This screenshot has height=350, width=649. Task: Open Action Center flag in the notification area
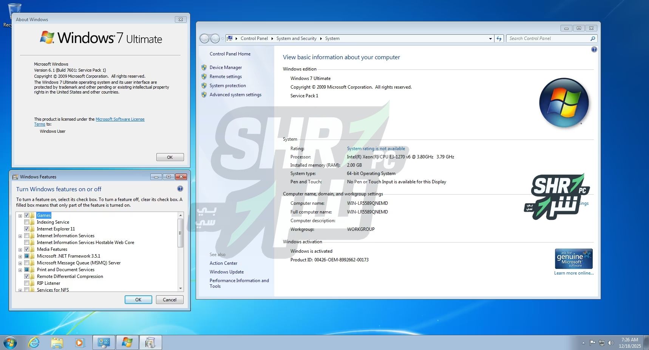pos(592,343)
